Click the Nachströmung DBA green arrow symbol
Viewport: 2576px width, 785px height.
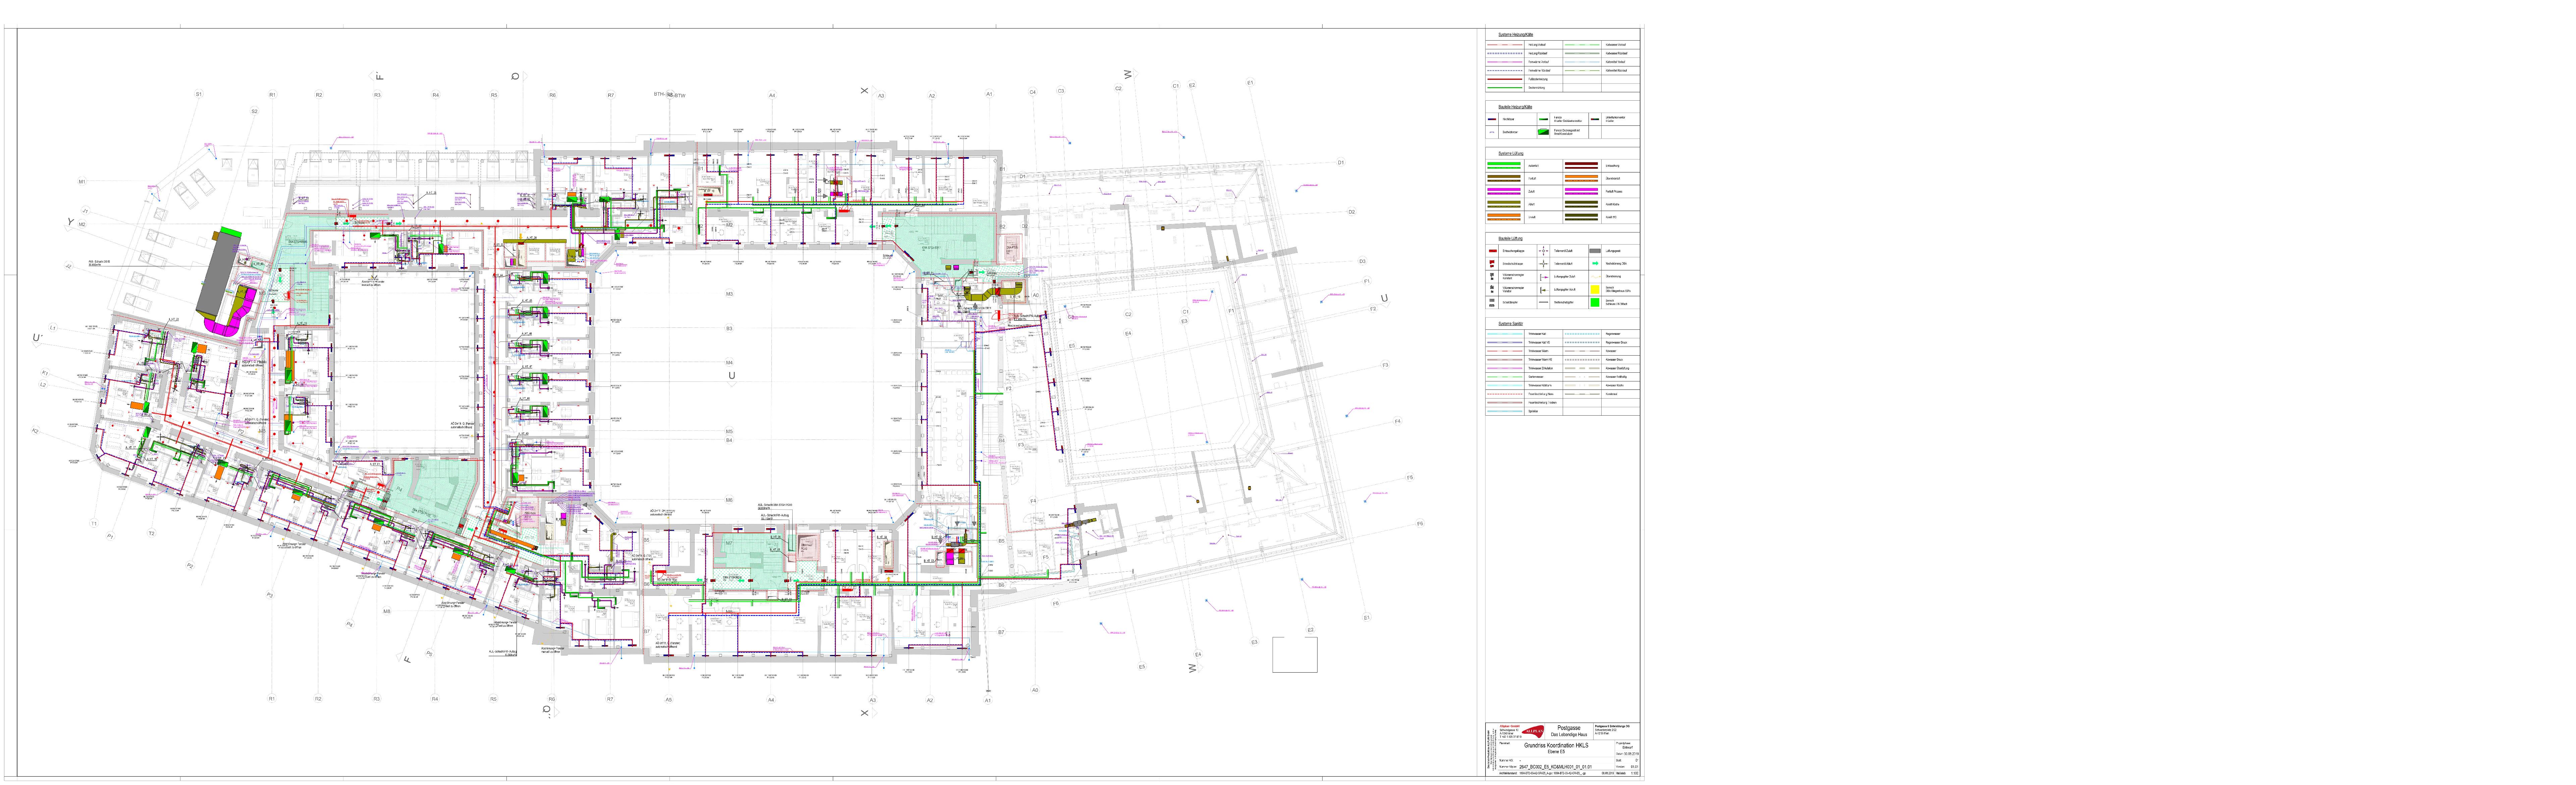click(x=1595, y=263)
